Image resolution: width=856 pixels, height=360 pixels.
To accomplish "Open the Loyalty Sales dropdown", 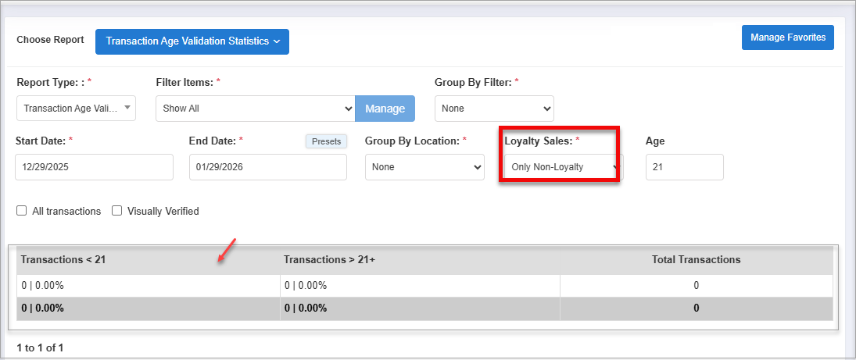I will coord(561,167).
